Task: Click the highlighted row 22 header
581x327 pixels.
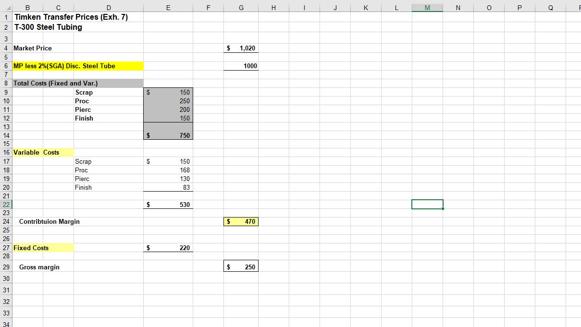Action: coord(6,205)
